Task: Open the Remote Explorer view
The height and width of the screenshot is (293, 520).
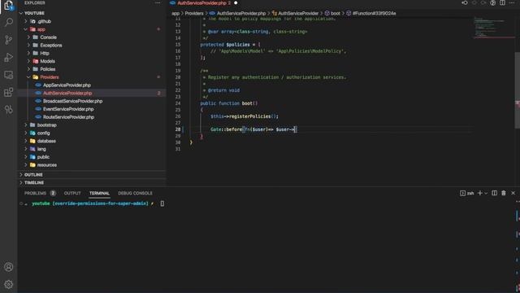Action: [x=9, y=75]
